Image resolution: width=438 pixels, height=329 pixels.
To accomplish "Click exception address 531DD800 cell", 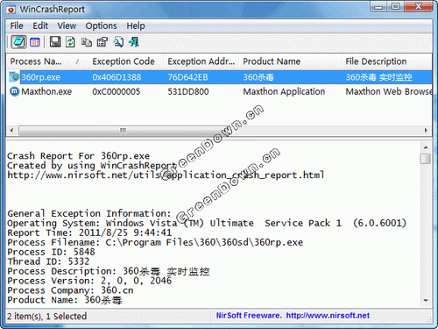I will (188, 91).
